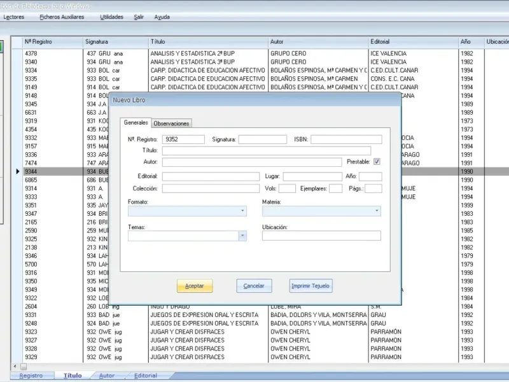
Task: Focus the Ubicación input field in dialog
Action: [x=321, y=236]
